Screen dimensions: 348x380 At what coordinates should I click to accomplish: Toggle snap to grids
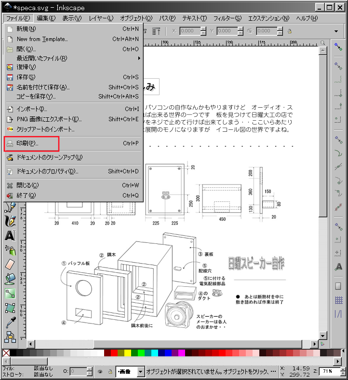pyautogui.click(x=338, y=300)
